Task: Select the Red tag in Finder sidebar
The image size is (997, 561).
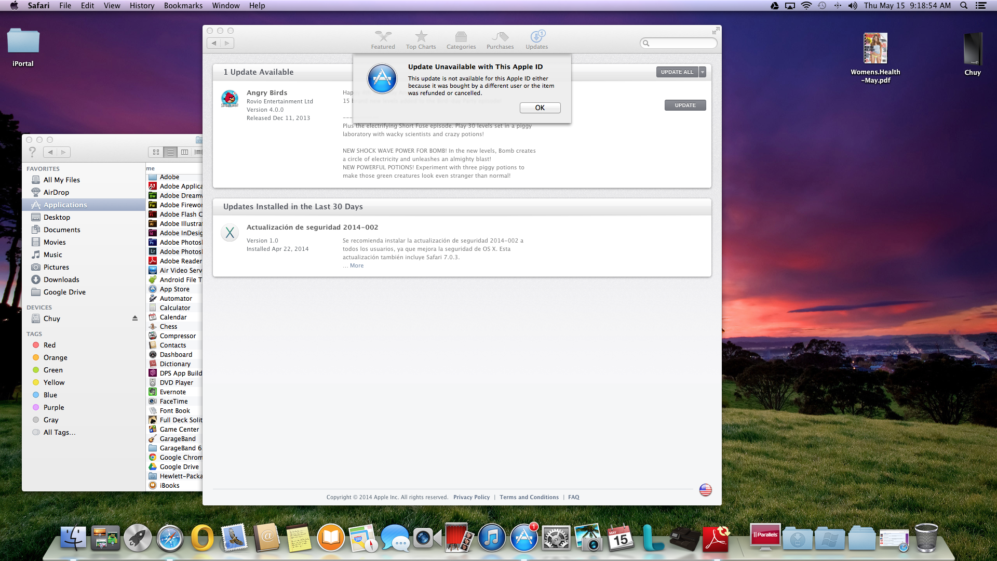Action: click(49, 345)
